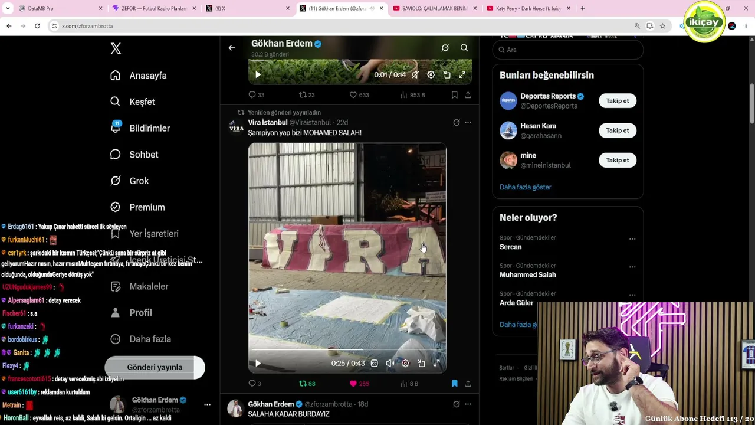Remove bookmark from Vira İstanbul post
755x425 pixels.
tap(454, 384)
